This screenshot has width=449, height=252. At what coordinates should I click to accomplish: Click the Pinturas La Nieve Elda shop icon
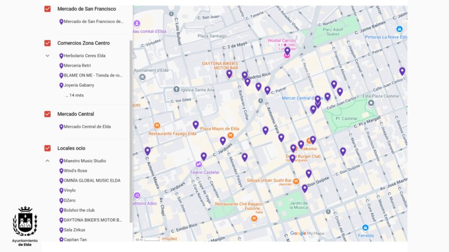pos(399,29)
